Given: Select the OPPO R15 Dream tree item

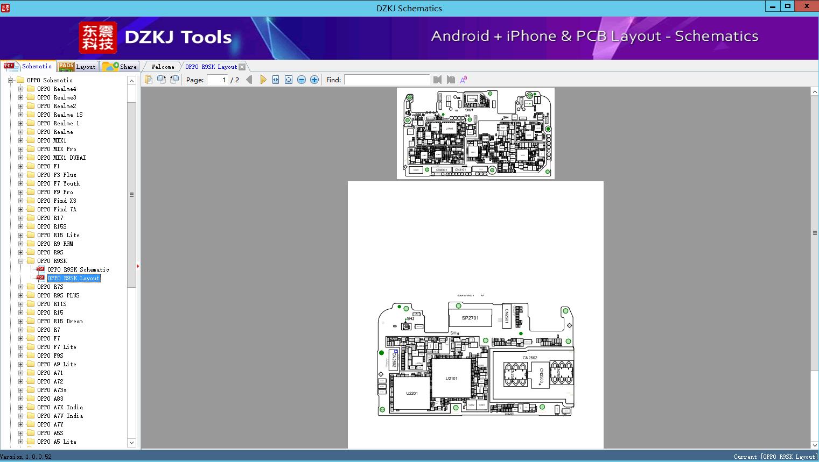Looking at the screenshot, I should [x=60, y=321].
